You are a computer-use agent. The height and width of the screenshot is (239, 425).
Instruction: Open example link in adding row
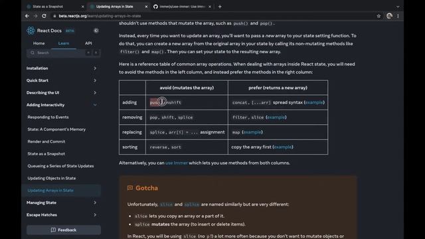coord(314,102)
